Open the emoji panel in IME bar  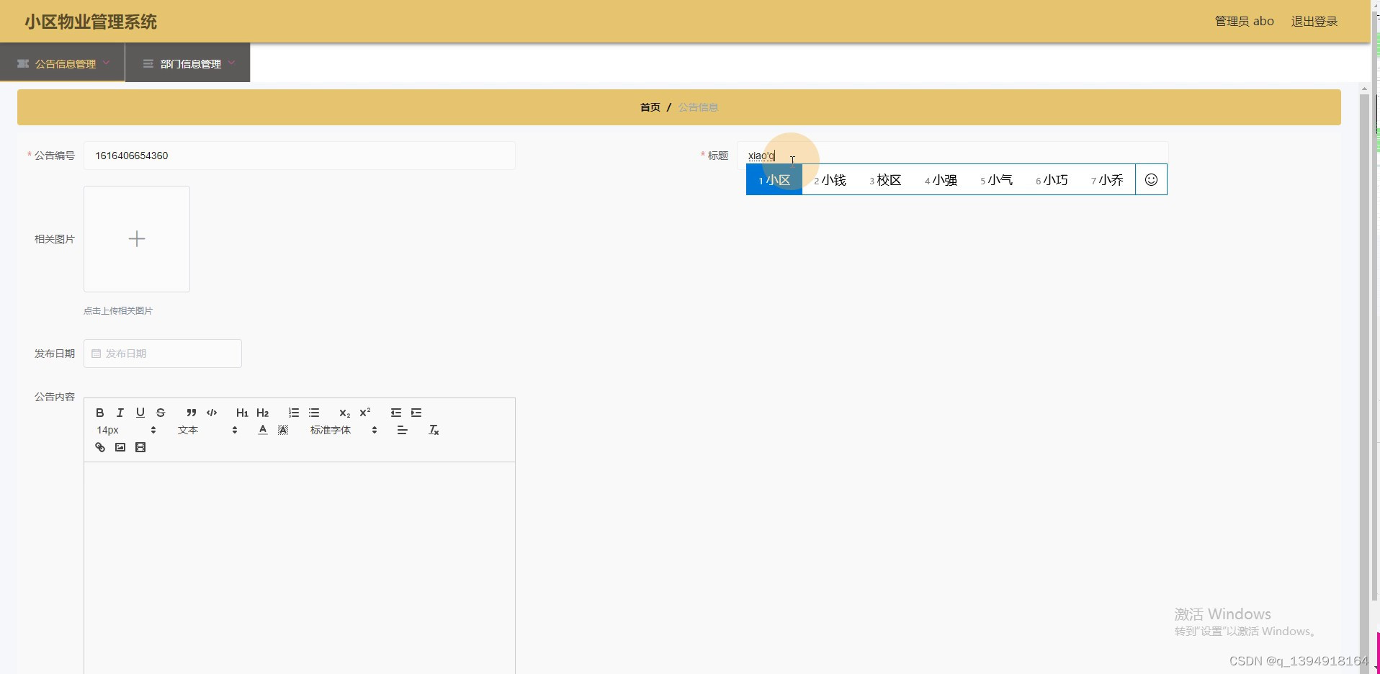(x=1151, y=180)
